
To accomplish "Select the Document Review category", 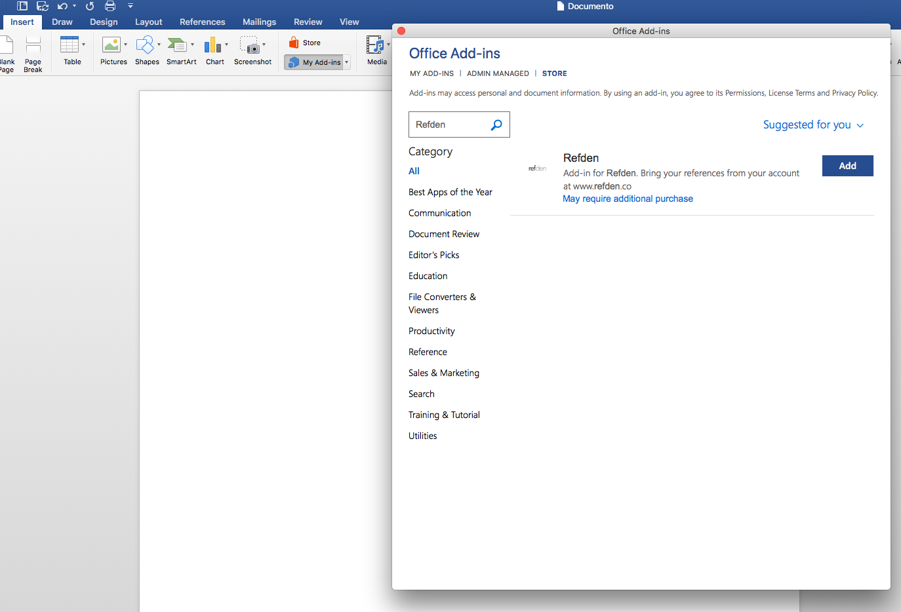I will (444, 234).
